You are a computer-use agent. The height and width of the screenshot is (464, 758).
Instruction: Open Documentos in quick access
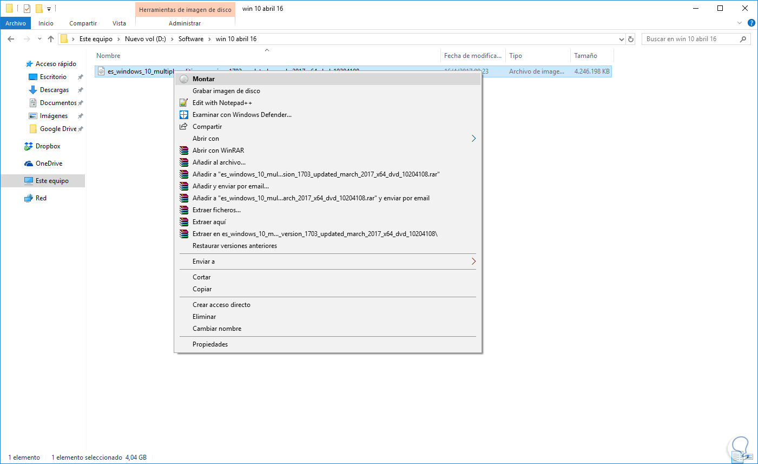[x=58, y=103]
